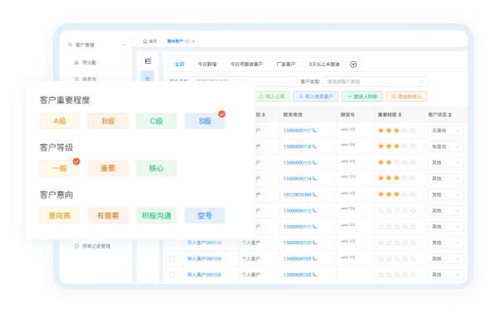Sort by the 重要程度 column header
500x318 pixels.
point(390,114)
